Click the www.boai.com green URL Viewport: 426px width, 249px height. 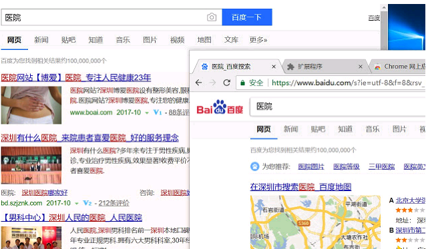(x=91, y=112)
